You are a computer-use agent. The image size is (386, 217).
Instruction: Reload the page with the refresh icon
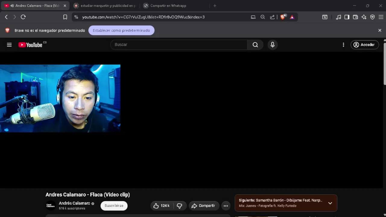[23, 17]
